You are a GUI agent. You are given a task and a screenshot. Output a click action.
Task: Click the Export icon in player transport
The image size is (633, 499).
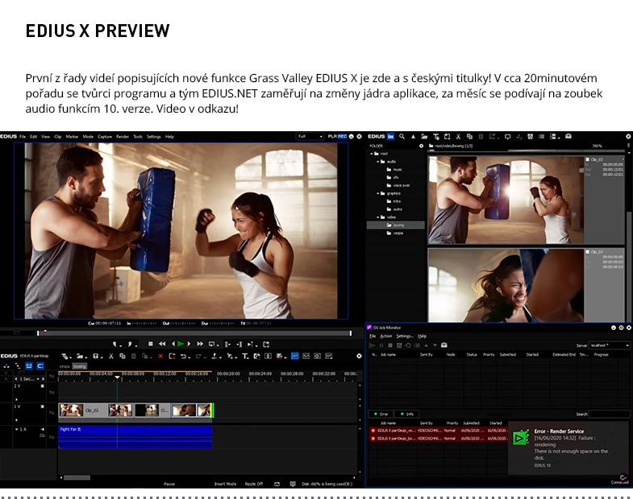coord(265,344)
